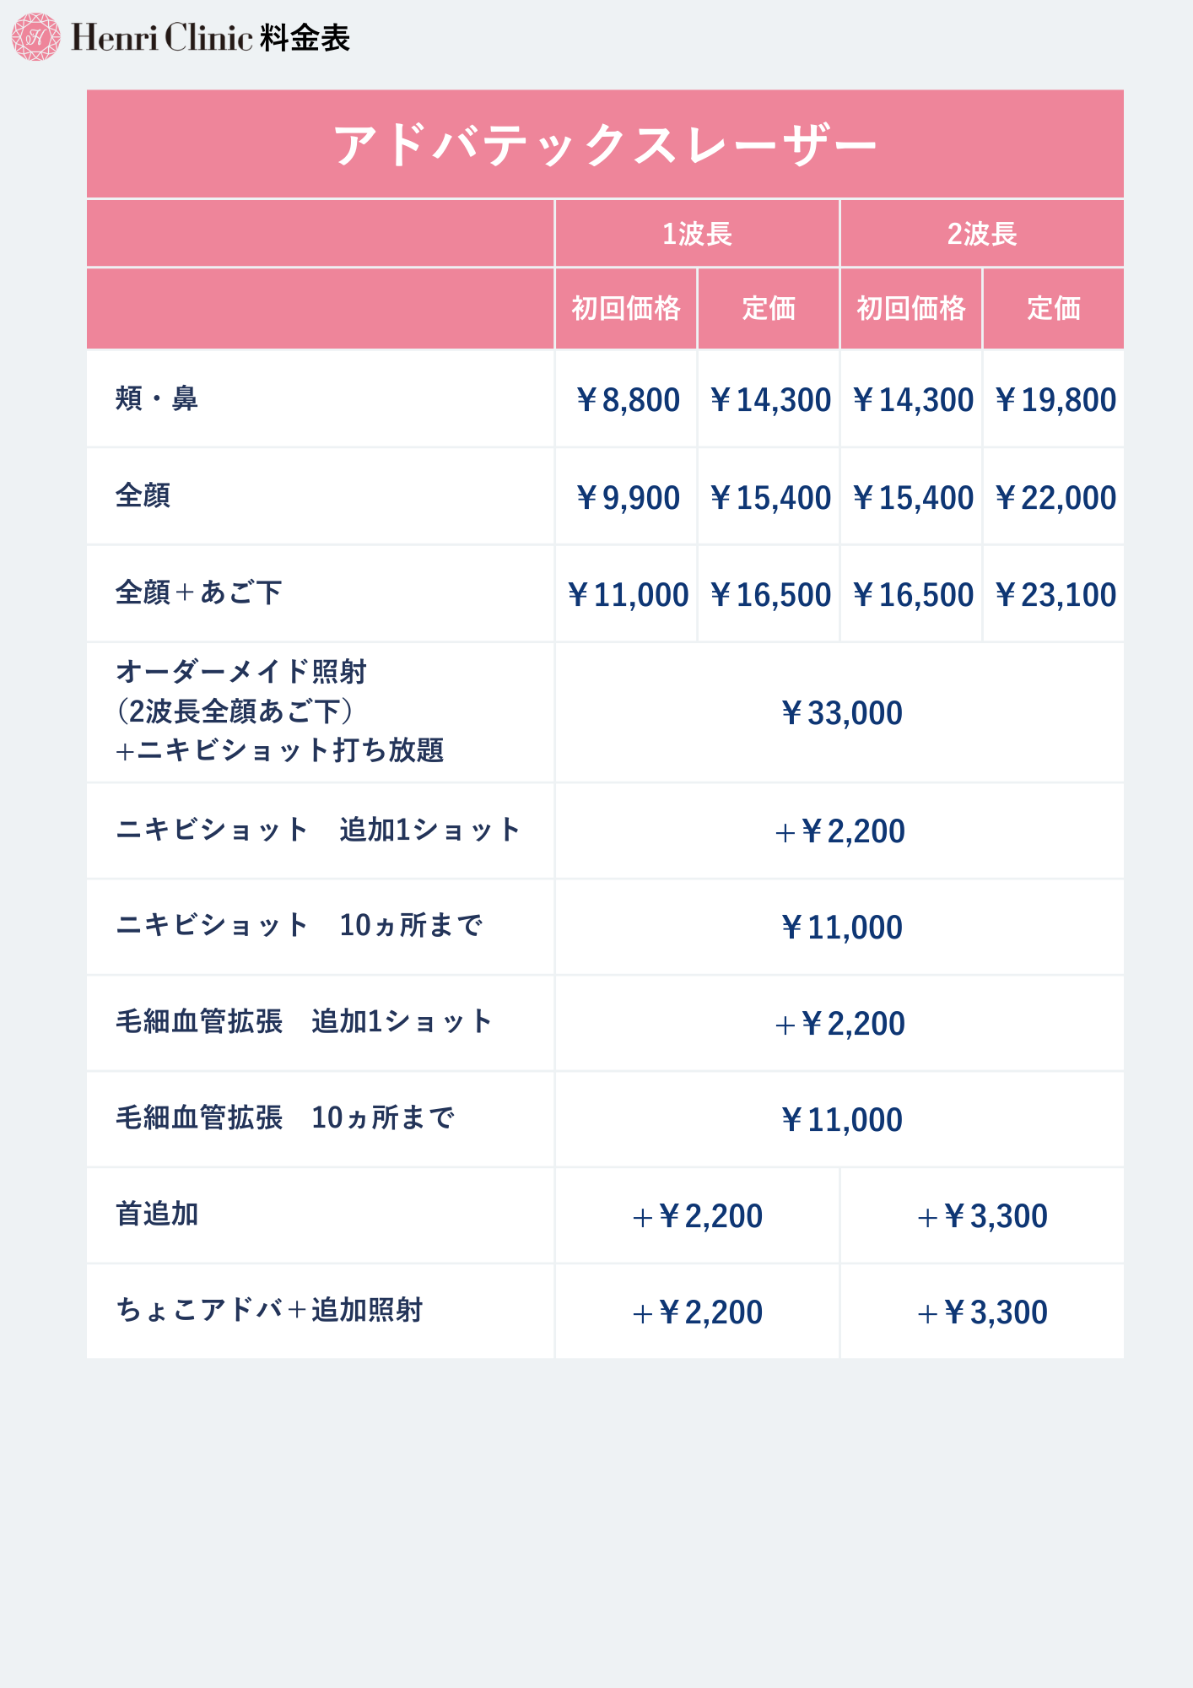Click 毛細血管拡張 追加1ショット label
Image resolution: width=1193 pixels, height=1688 pixels.
click(304, 1021)
